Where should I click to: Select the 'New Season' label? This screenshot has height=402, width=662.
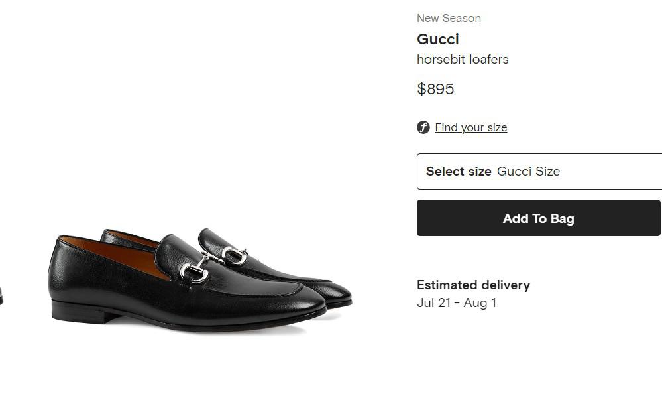449,18
